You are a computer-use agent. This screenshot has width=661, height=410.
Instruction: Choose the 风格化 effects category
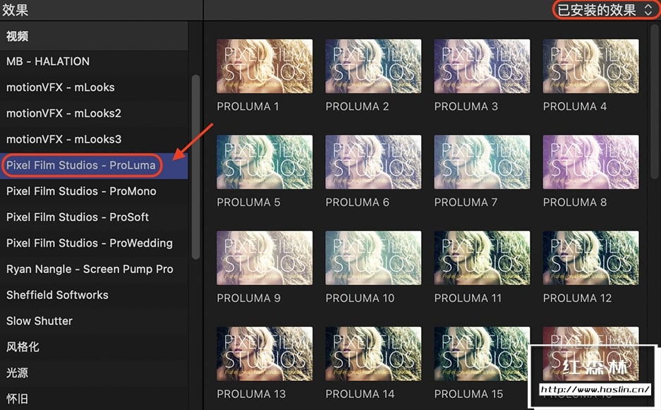(94, 346)
